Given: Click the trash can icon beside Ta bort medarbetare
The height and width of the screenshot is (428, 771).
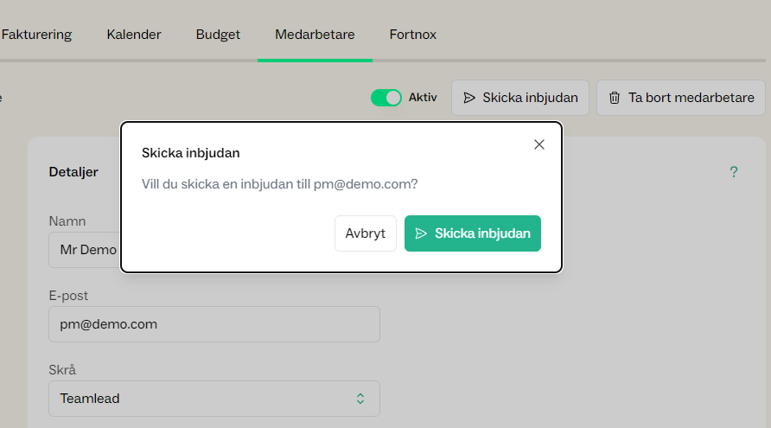Looking at the screenshot, I should click(x=615, y=98).
